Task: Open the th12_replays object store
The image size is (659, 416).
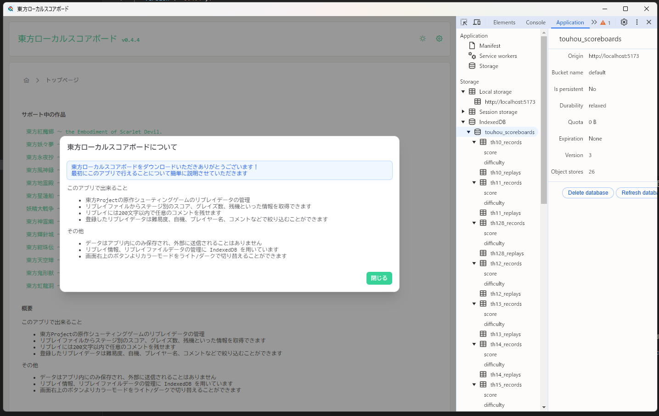Action: click(505, 294)
